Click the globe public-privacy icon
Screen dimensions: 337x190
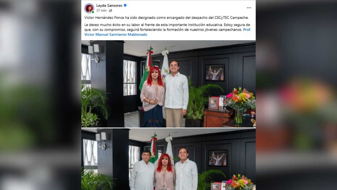tap(110, 11)
